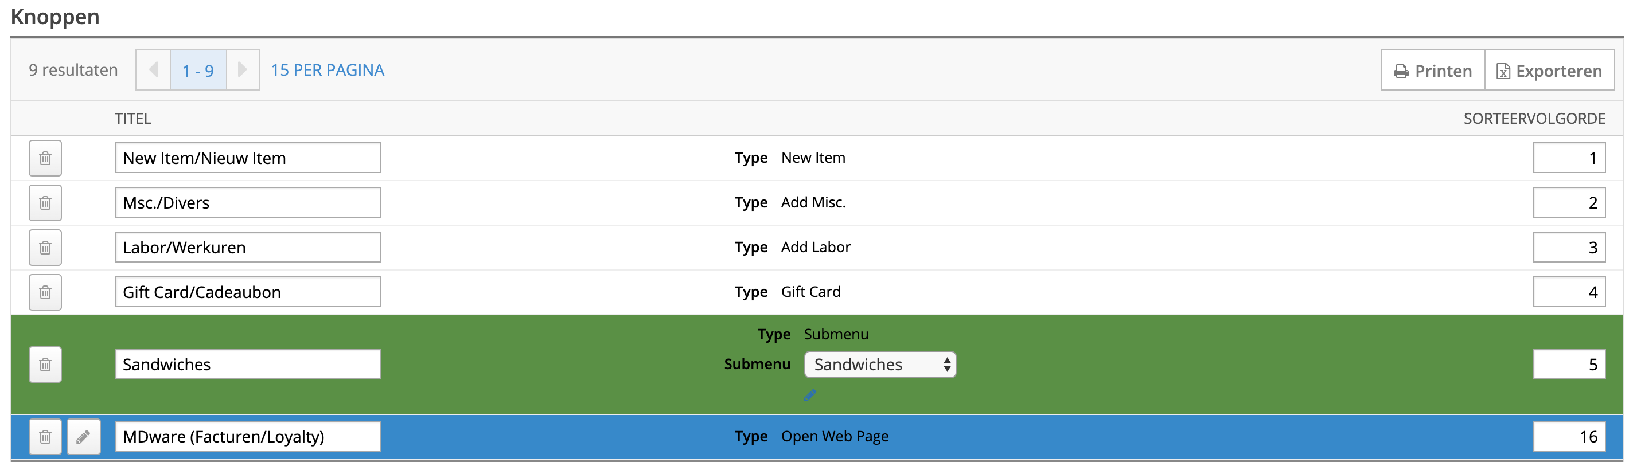Focus the New Item/Nieuw Item title field
Screen dimensions: 1637x462
[x=248, y=158]
